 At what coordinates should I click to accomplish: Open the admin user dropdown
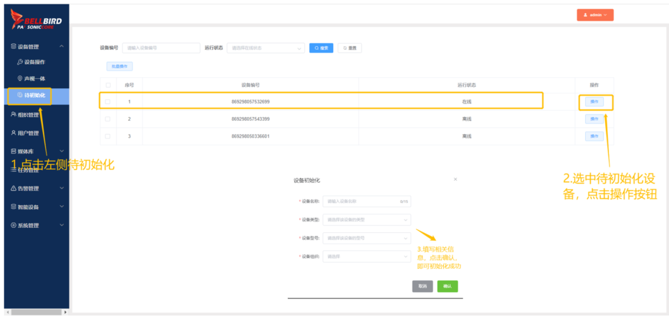click(595, 15)
